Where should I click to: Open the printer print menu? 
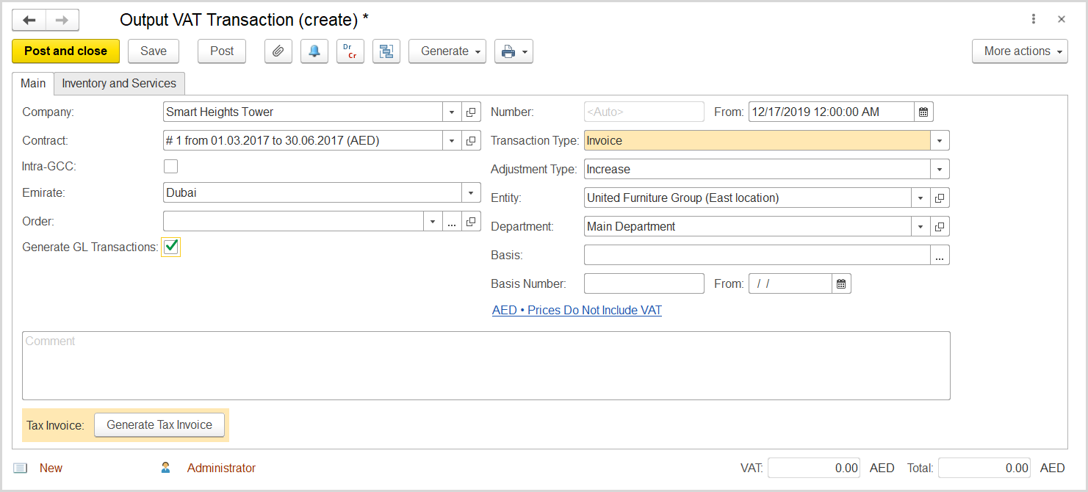pos(514,51)
